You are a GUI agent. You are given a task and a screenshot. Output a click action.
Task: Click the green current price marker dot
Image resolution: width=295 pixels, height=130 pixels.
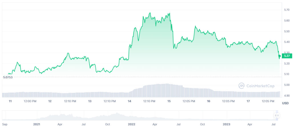(x=279, y=56)
